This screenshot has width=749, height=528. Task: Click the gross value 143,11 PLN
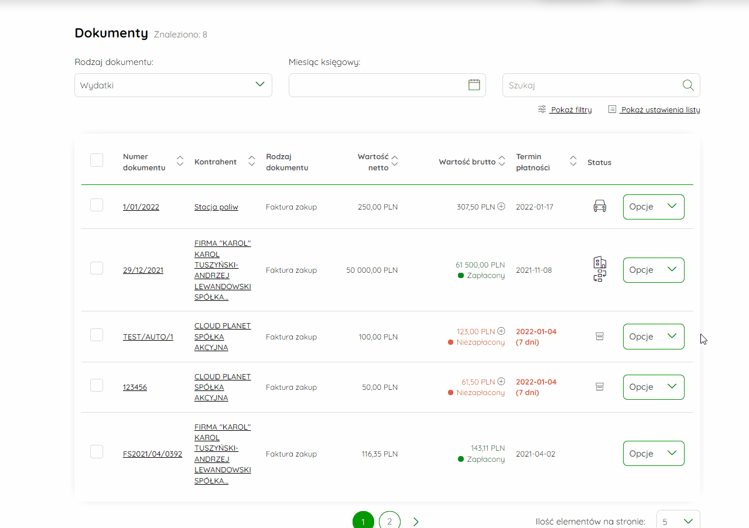point(488,448)
